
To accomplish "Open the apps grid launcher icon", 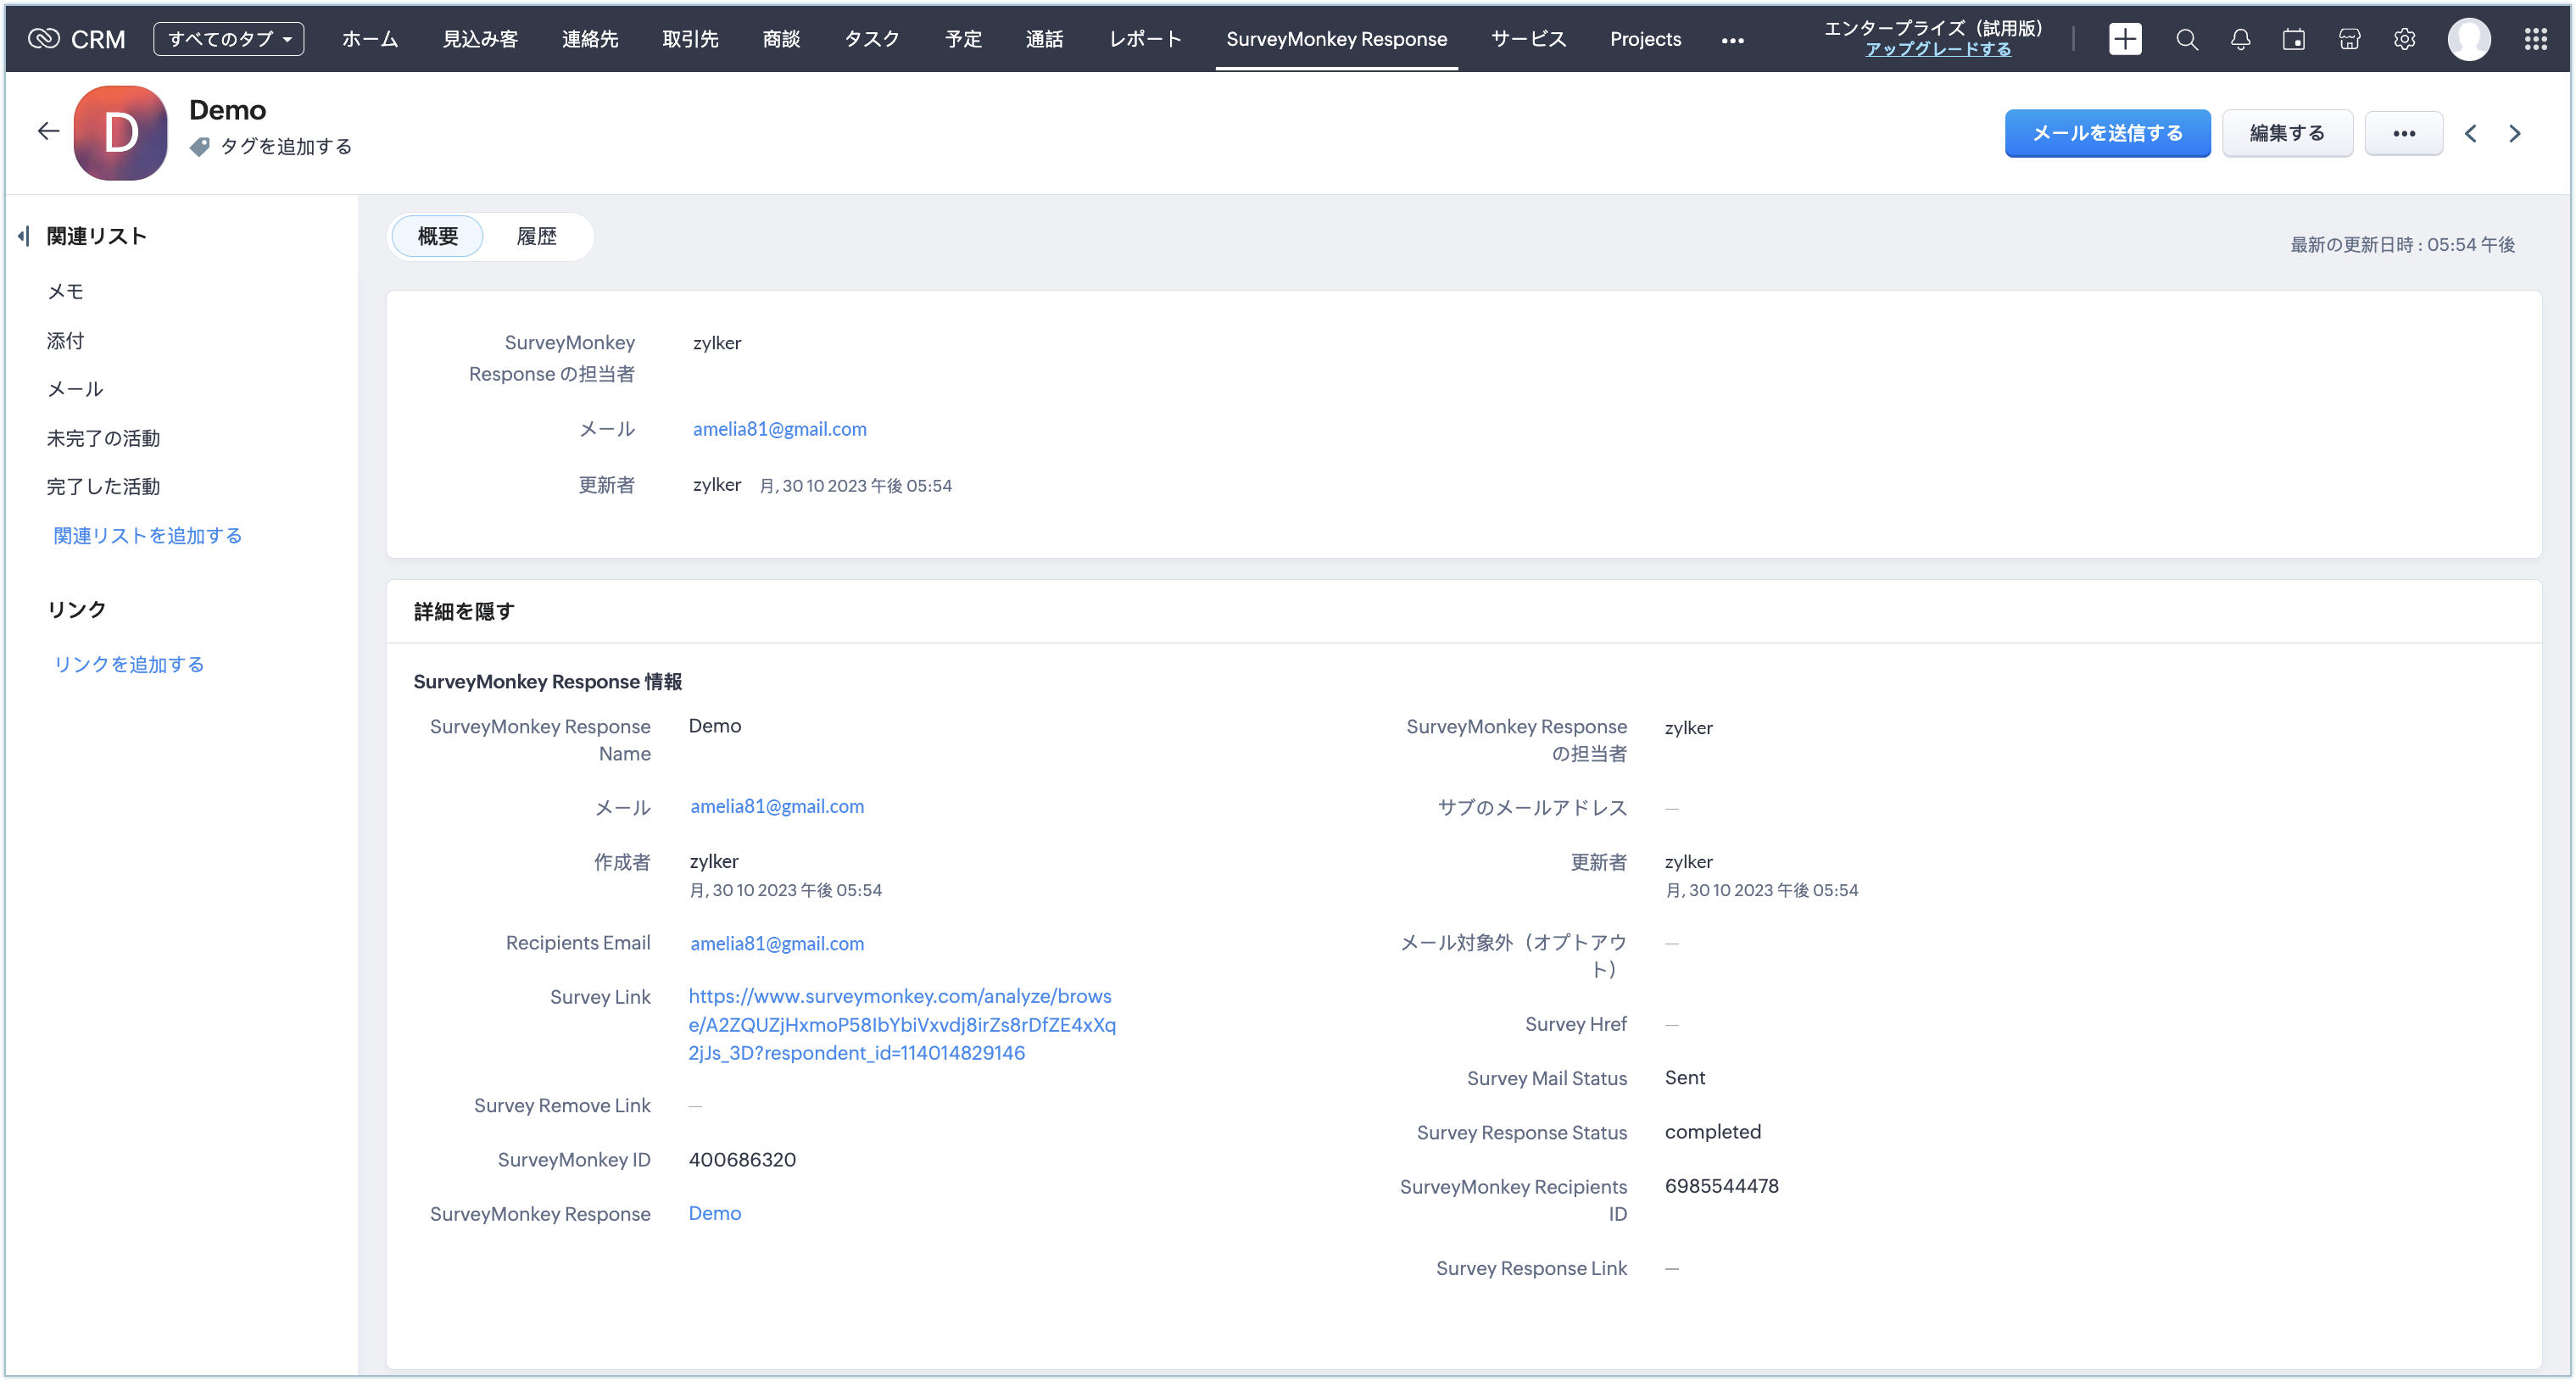I will [2535, 39].
